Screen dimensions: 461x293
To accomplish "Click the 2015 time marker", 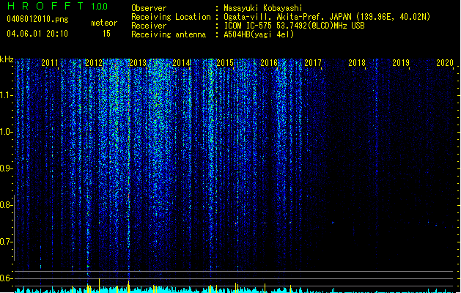I will coord(225,63).
